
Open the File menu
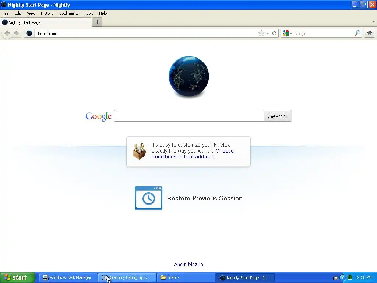[x=6, y=14]
